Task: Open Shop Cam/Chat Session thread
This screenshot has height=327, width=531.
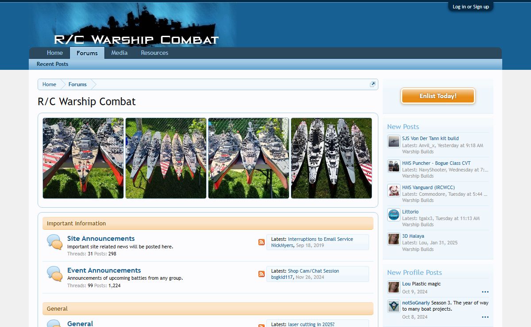Action: [x=313, y=271]
